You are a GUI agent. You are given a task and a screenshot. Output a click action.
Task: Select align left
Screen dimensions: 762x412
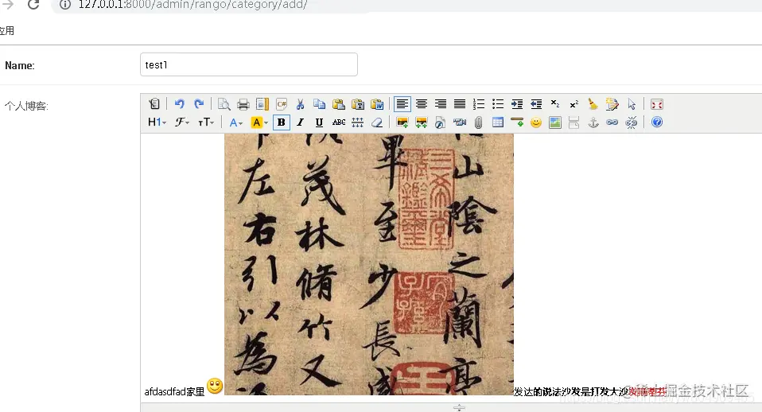point(402,104)
